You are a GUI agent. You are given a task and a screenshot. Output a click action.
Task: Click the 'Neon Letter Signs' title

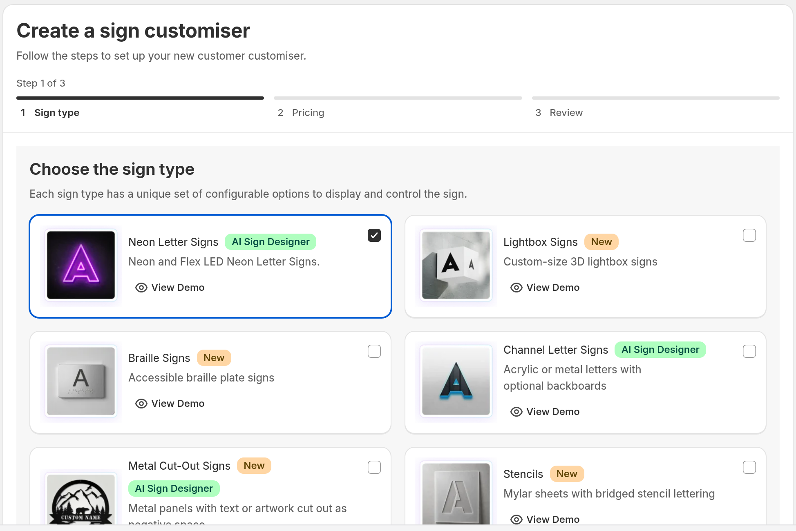(x=173, y=242)
